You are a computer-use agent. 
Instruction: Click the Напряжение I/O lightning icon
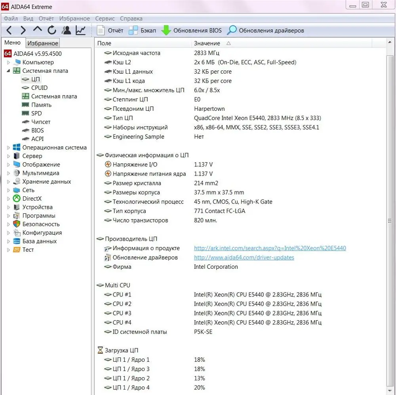tap(108, 164)
